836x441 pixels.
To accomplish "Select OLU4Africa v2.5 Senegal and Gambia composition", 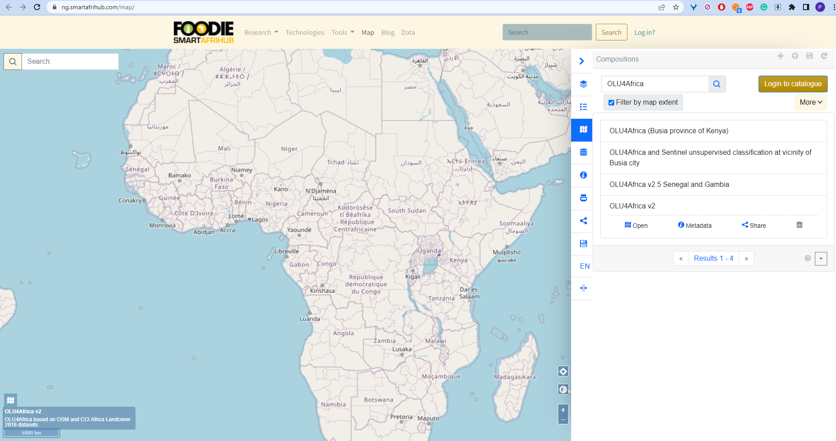I will point(713,185).
